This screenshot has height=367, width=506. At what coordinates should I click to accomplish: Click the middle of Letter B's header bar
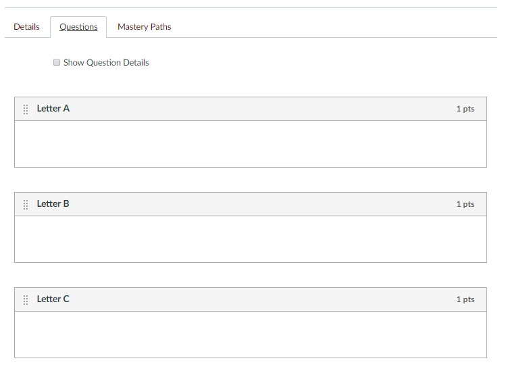[x=250, y=204]
